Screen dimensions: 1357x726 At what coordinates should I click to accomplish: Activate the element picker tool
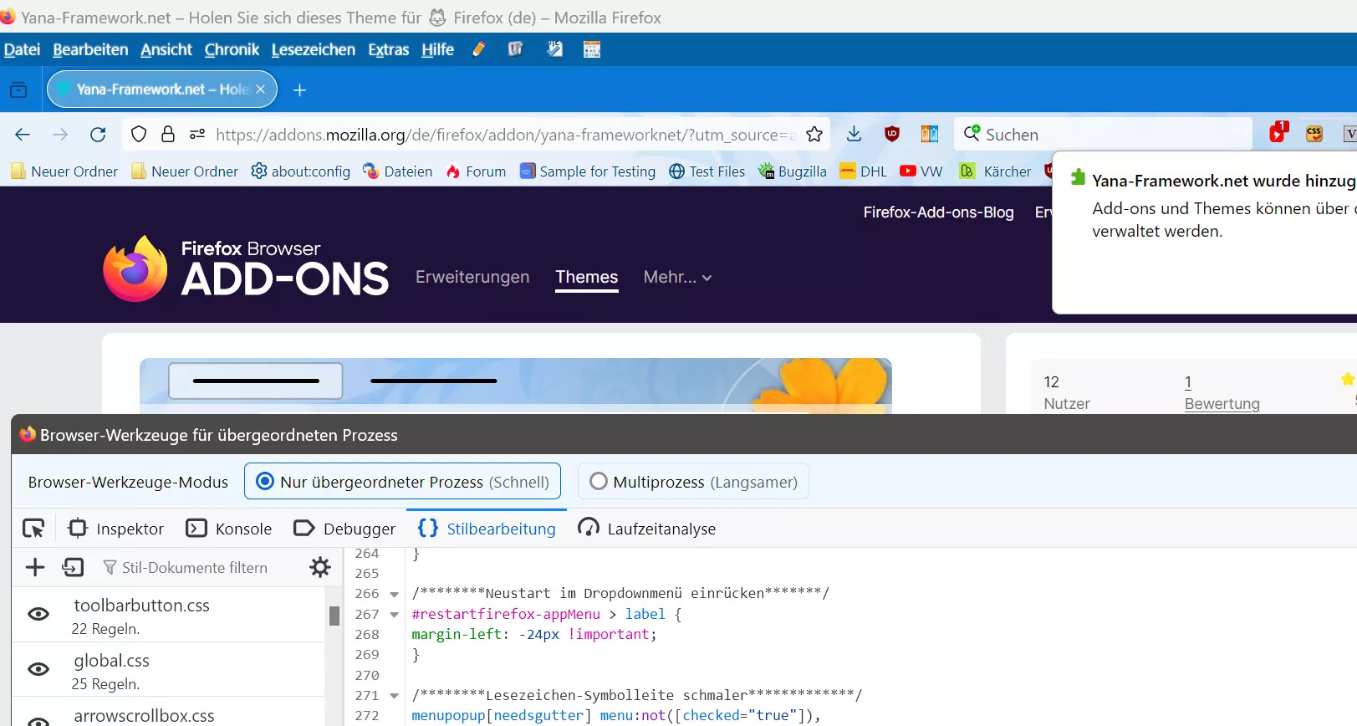[x=33, y=529]
